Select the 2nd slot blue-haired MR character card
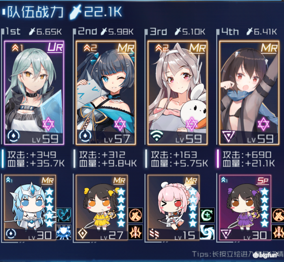Screen dimensions: 284x262 coord(106,93)
